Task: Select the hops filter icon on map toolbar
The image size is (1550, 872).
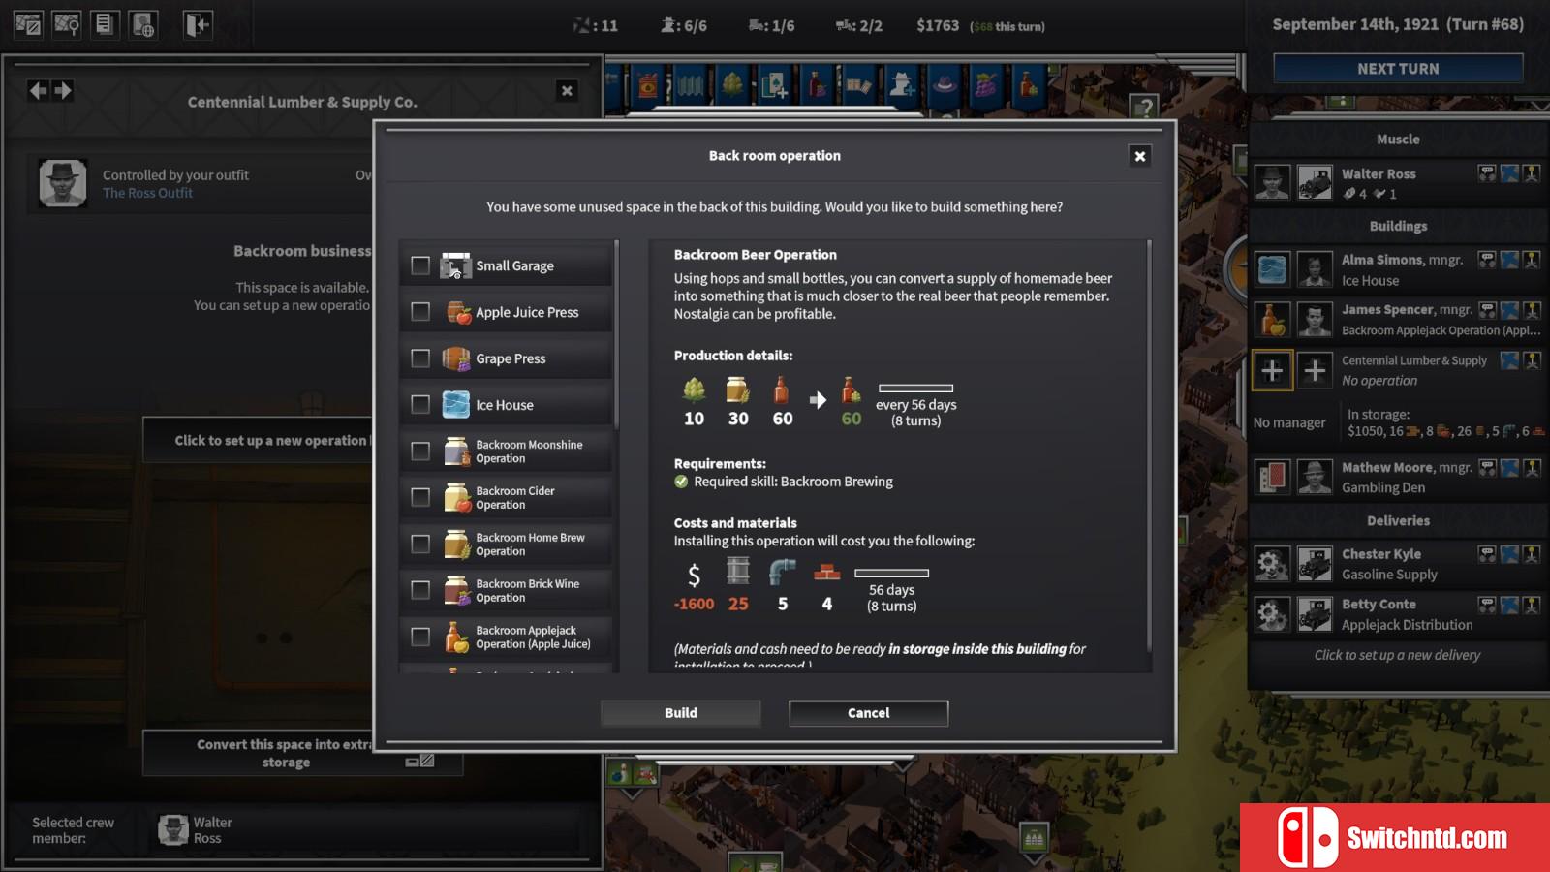Action: 733,86
